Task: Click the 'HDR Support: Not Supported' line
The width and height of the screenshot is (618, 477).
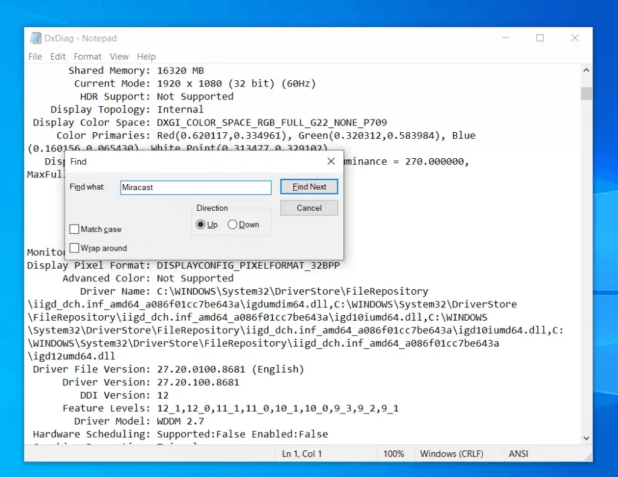Action: click(157, 97)
